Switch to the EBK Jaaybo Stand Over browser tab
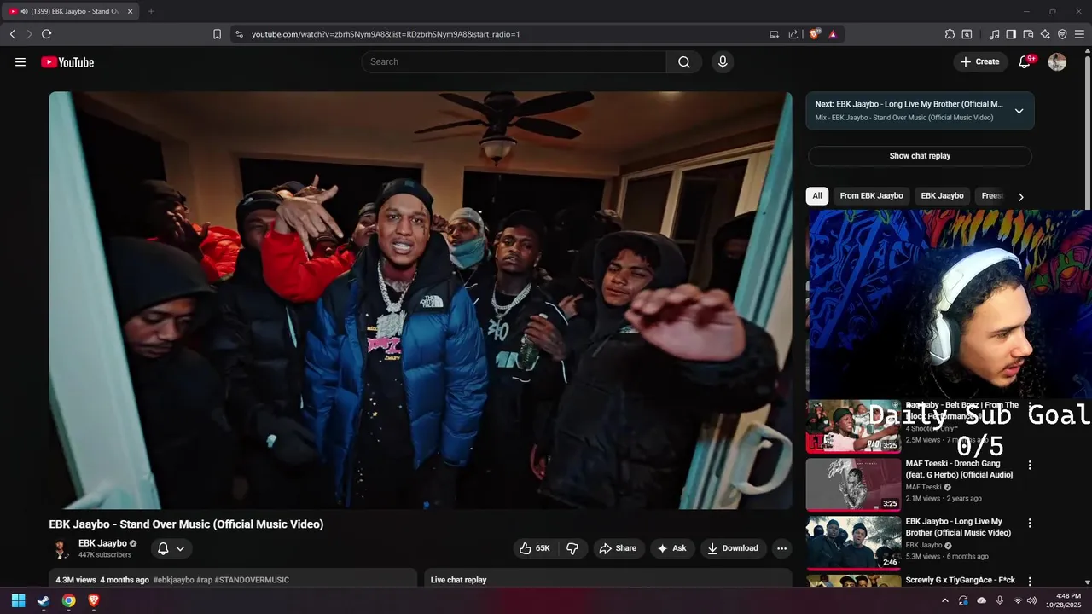1092x614 pixels. tap(71, 11)
